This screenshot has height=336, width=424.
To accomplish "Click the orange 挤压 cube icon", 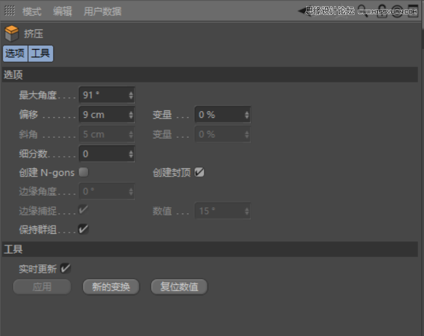I will tap(12, 33).
